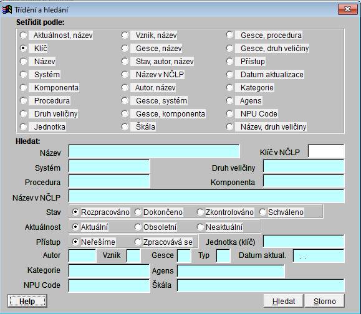Click the Druh veličiny search field
361x314 pixels.
(x=304, y=166)
